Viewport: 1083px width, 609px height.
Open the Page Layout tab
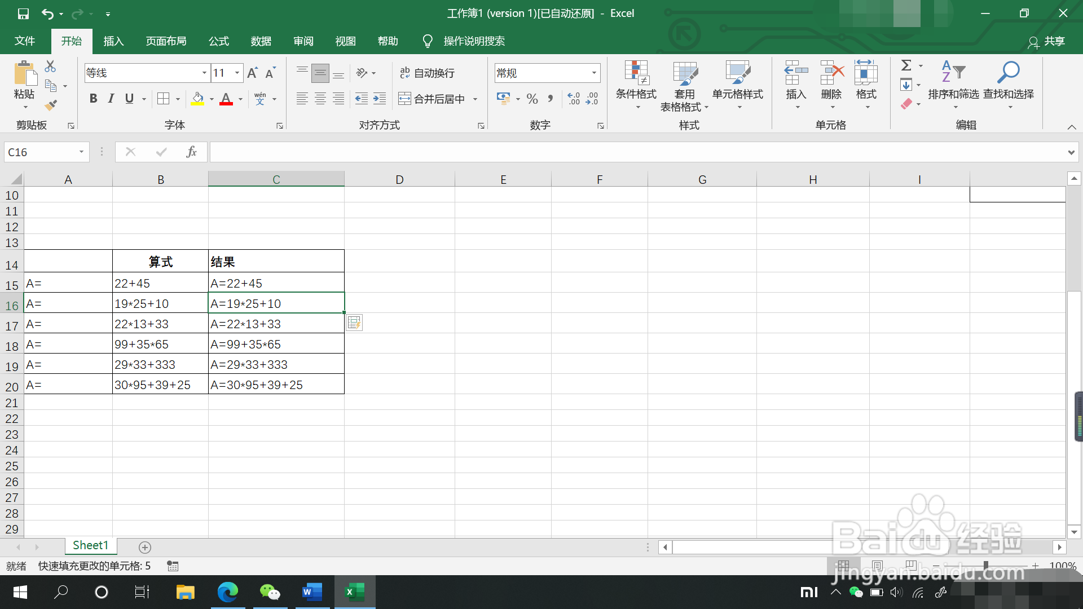click(x=166, y=41)
